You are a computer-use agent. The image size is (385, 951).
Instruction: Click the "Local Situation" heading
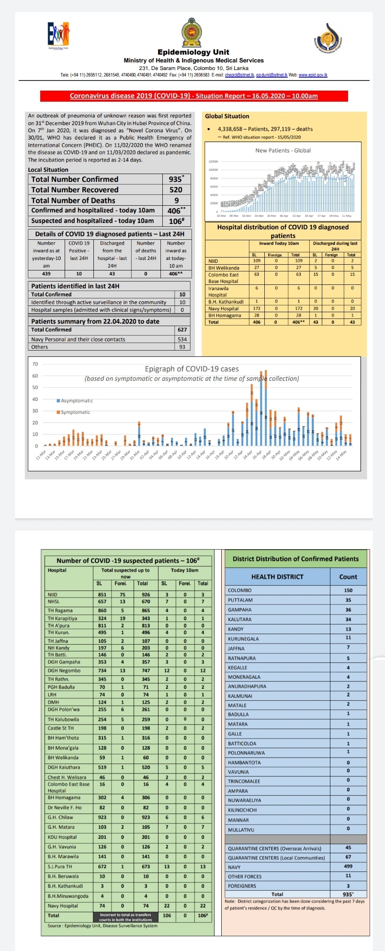(x=48, y=170)
